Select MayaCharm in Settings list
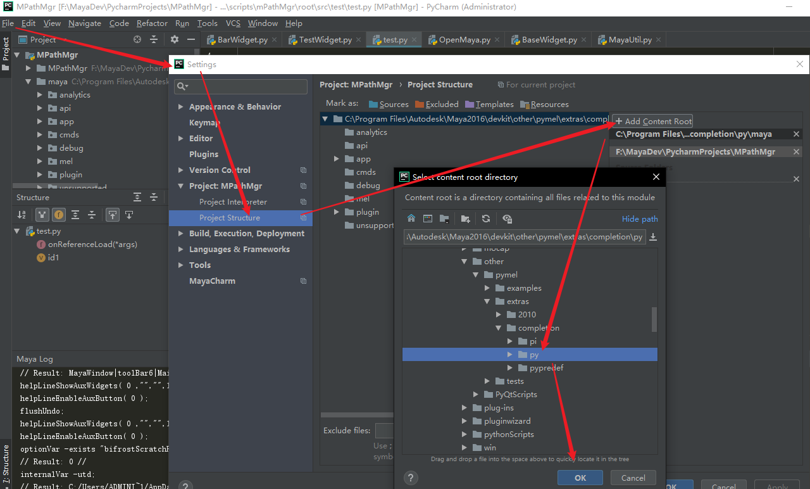810x489 pixels. [x=212, y=281]
